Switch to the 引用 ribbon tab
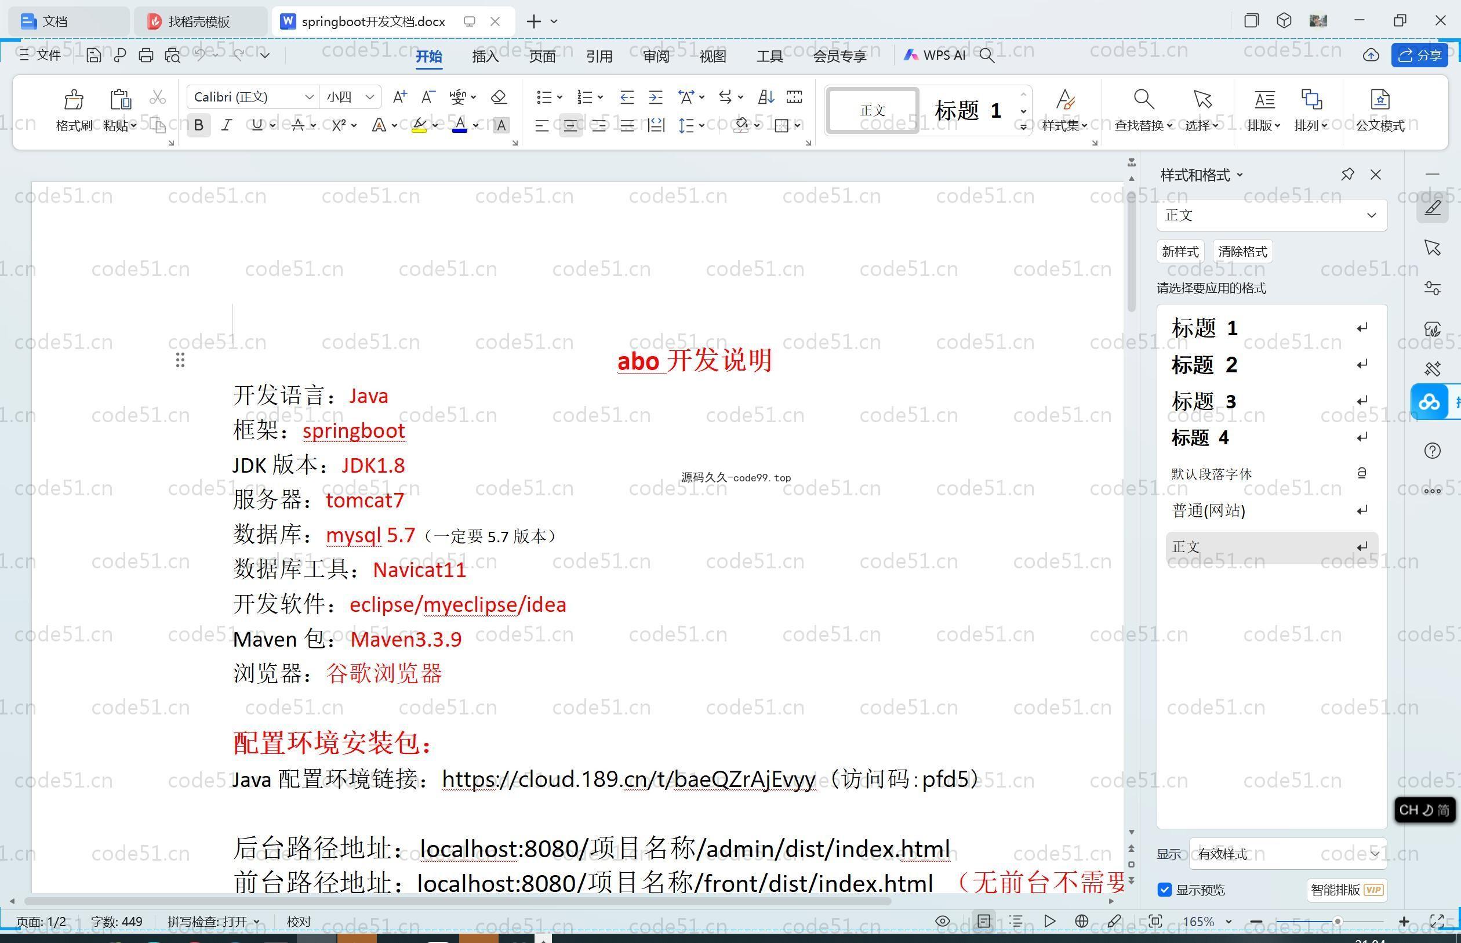Viewport: 1461px width, 943px height. pyautogui.click(x=599, y=56)
